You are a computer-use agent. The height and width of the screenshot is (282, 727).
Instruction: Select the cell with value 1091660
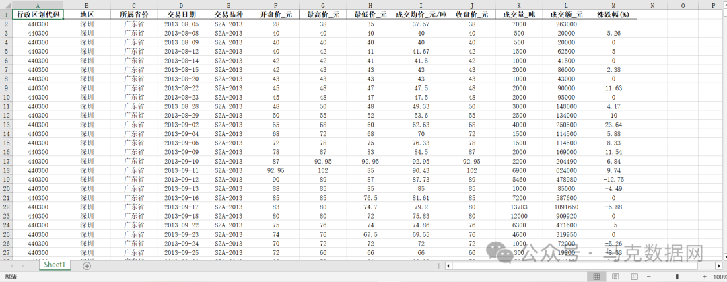click(x=566, y=207)
